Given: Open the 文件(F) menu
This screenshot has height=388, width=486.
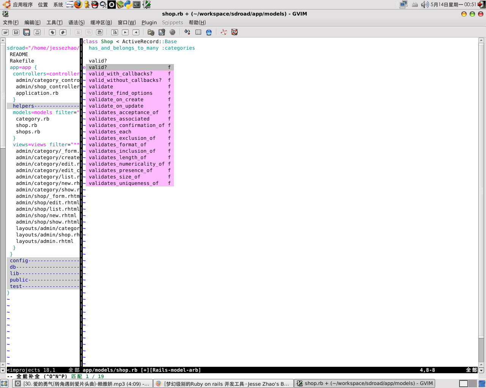Looking at the screenshot, I should click(11, 22).
